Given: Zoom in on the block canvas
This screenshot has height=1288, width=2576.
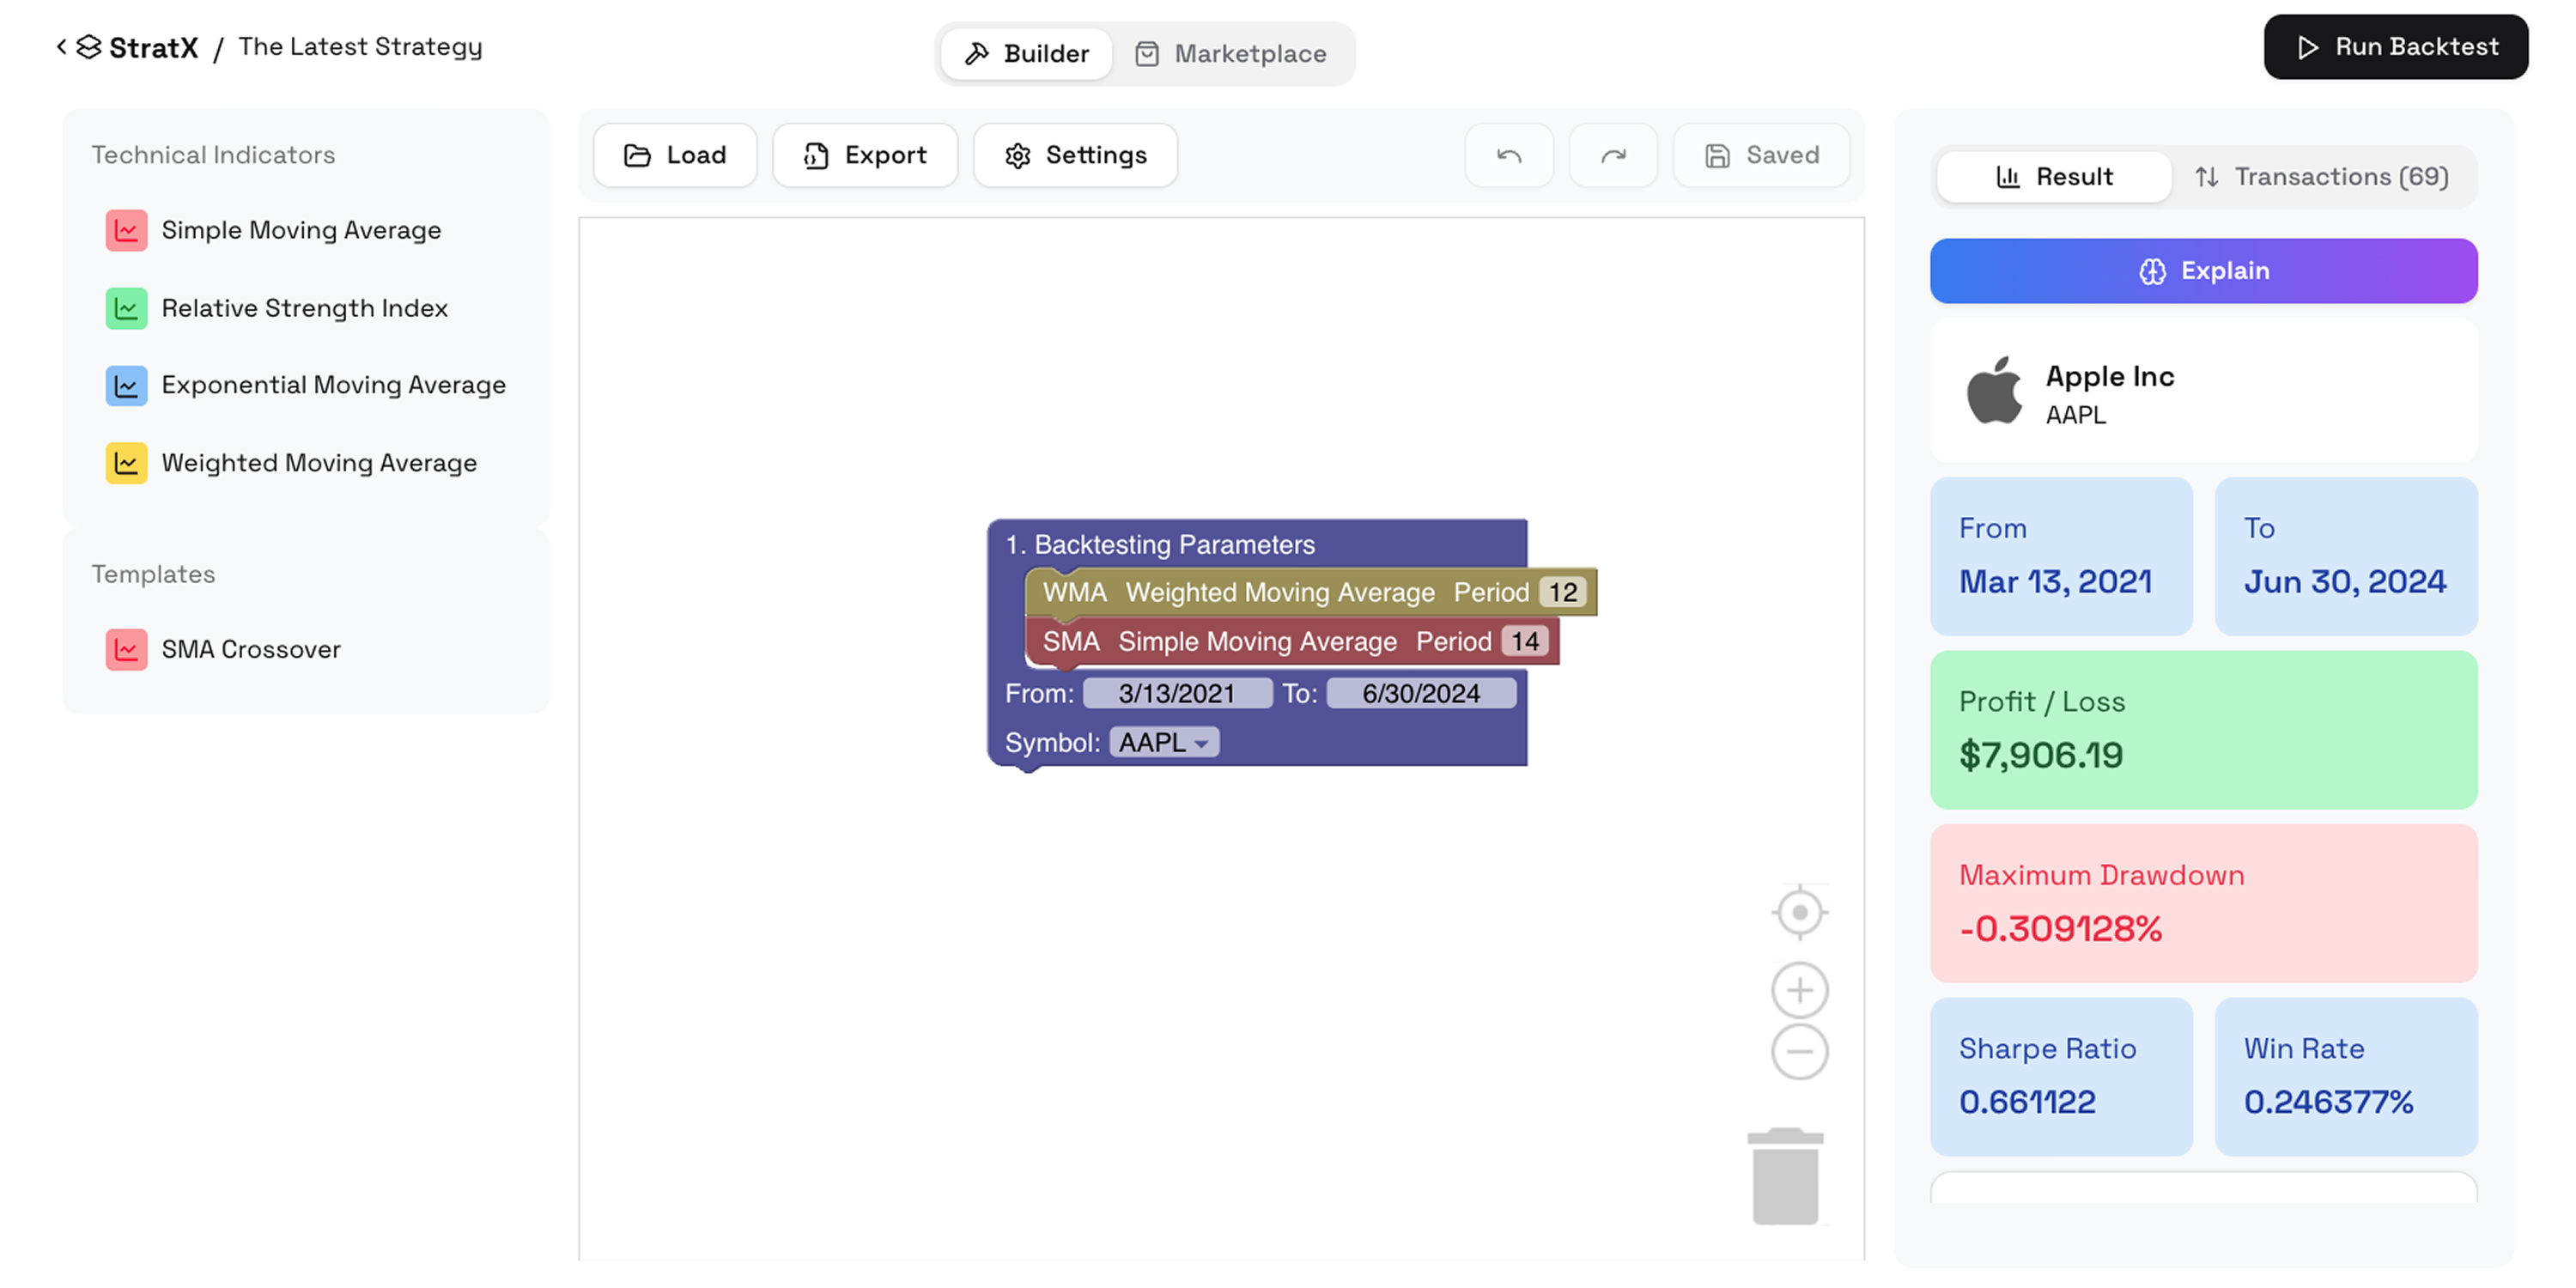Looking at the screenshot, I should point(1799,990).
